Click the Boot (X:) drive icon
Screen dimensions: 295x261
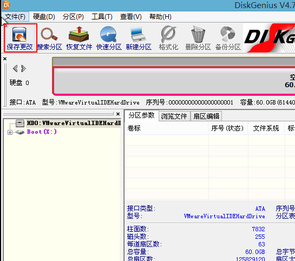(20, 132)
